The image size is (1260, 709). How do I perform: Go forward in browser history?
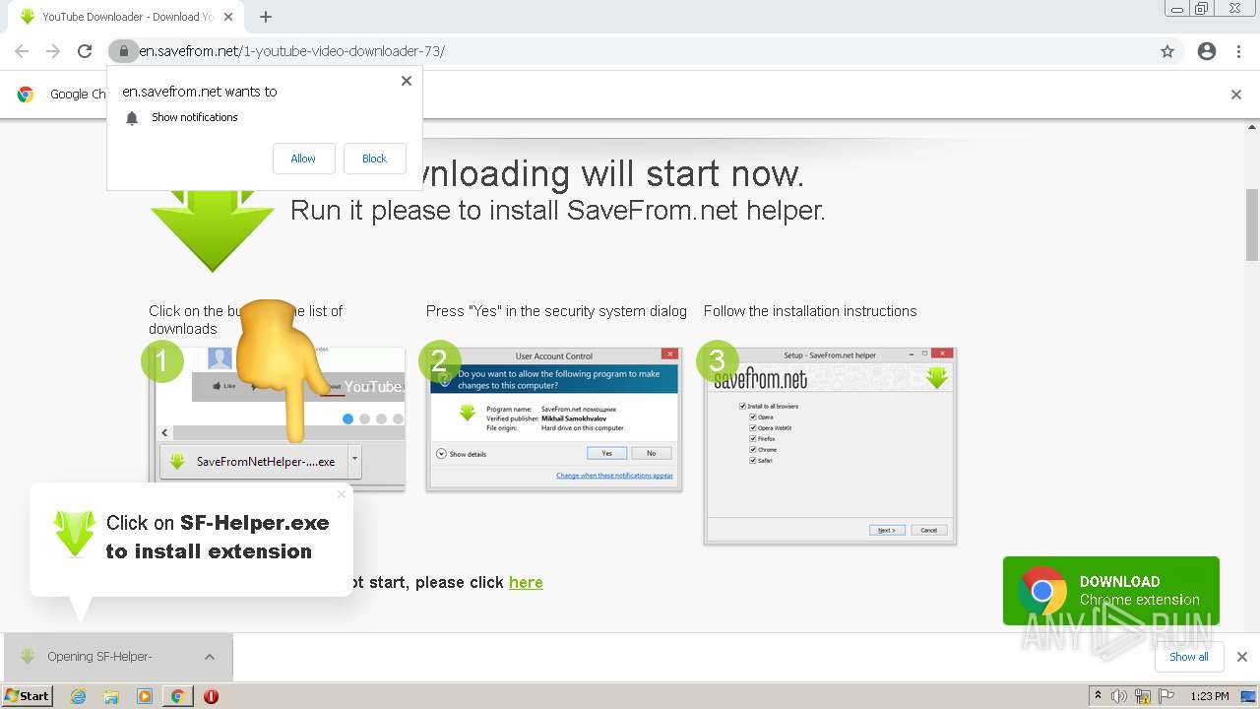[53, 51]
